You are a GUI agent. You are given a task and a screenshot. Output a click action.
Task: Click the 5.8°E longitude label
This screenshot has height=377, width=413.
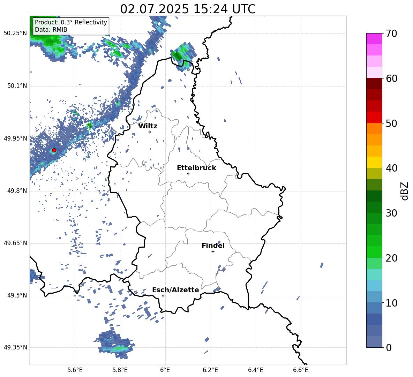click(x=120, y=370)
